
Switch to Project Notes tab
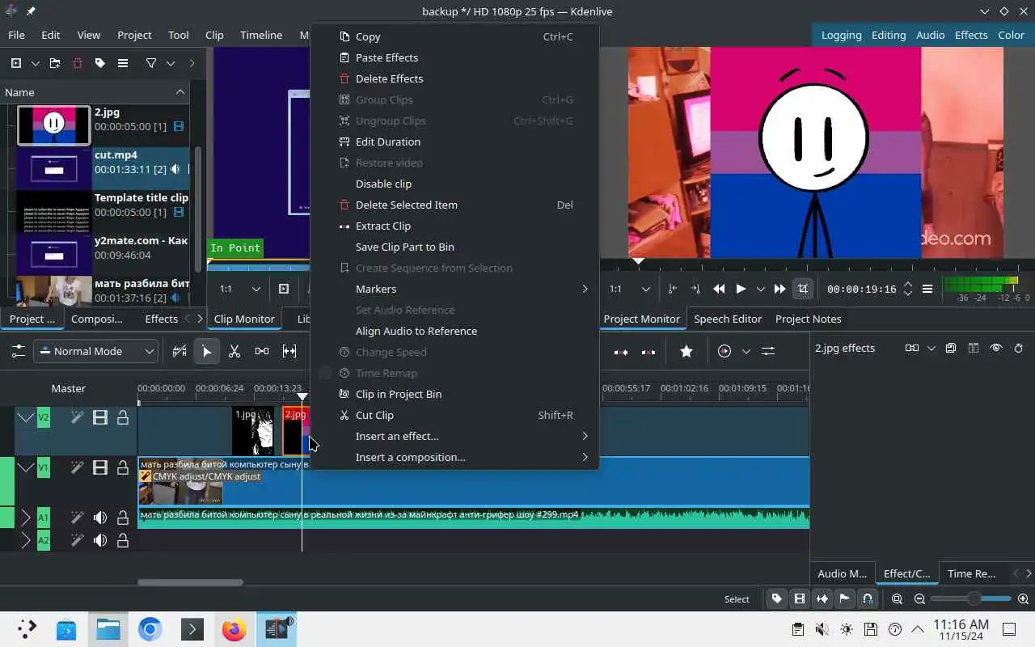(x=808, y=319)
